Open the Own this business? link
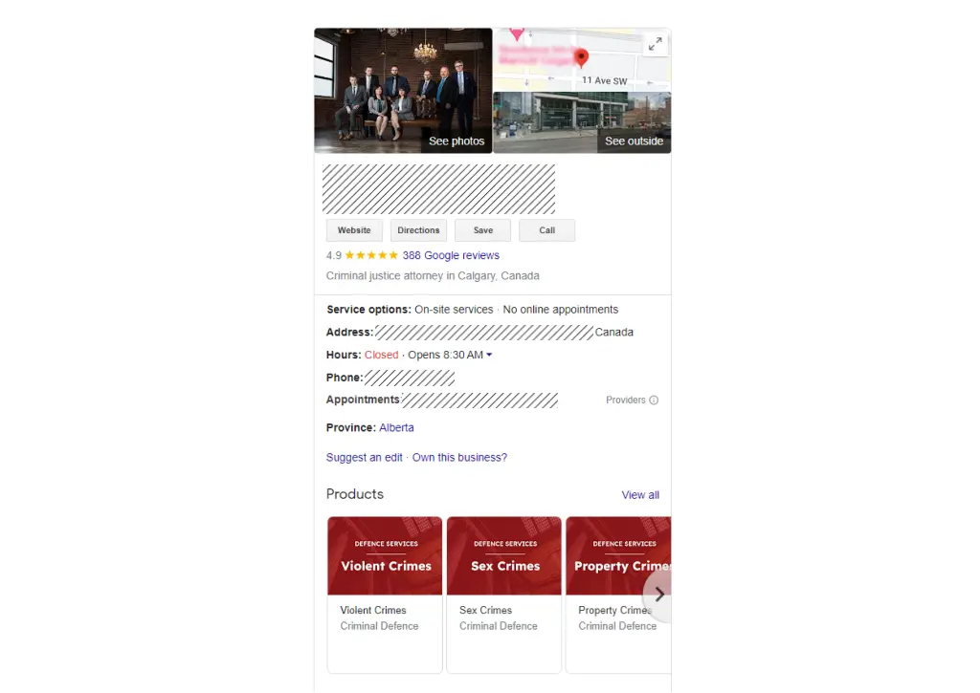Screen dimensions: 980x693 tap(459, 458)
